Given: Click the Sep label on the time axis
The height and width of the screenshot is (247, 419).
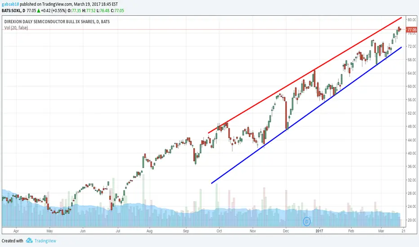Looking at the screenshot, I should click(x=186, y=231).
